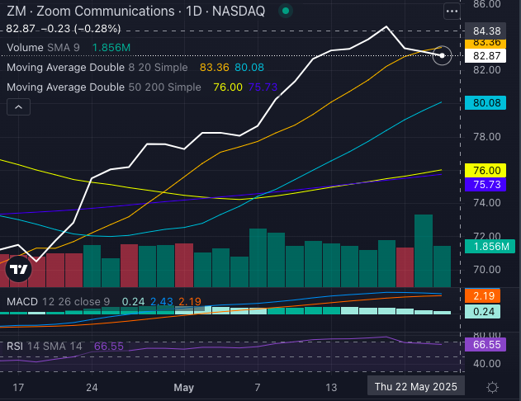Screen dimensions: 521x401
Task: Click the 75.73 purple price label
Action: tap(485, 184)
